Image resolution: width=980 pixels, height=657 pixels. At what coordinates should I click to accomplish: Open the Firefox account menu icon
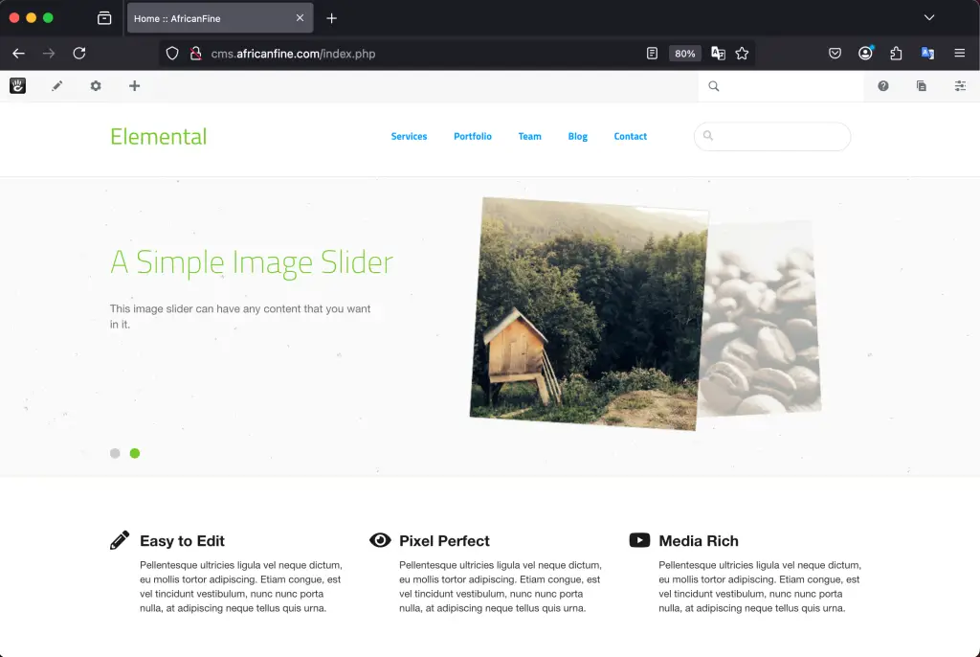863,54
